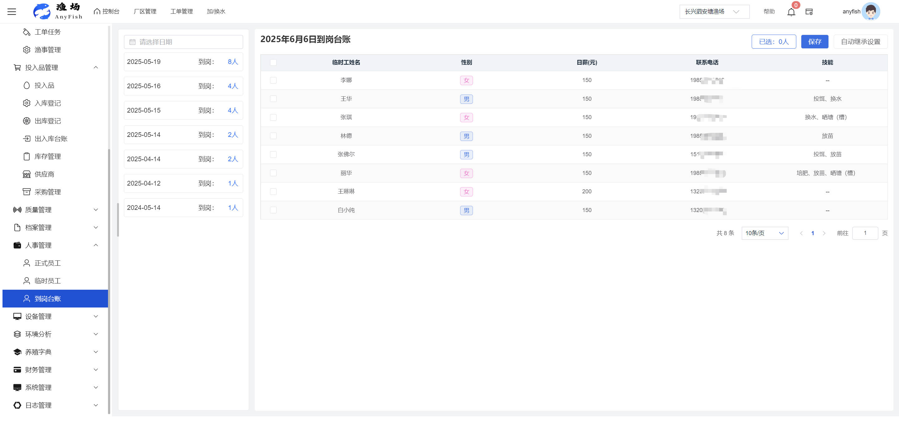
Task: Check the row for 王琳琳
Action: (273, 191)
